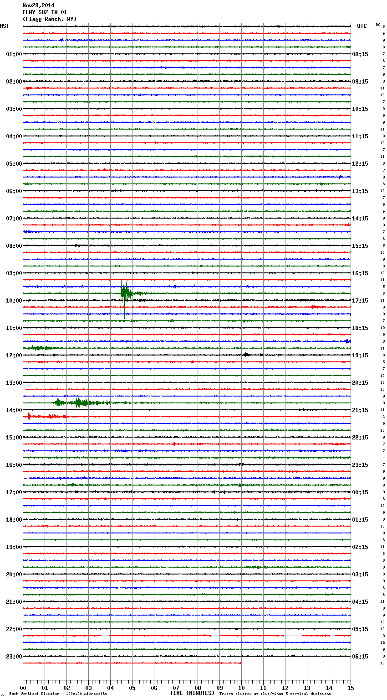
Task: Click the 13:15 UTC time label
Action: 360,191
